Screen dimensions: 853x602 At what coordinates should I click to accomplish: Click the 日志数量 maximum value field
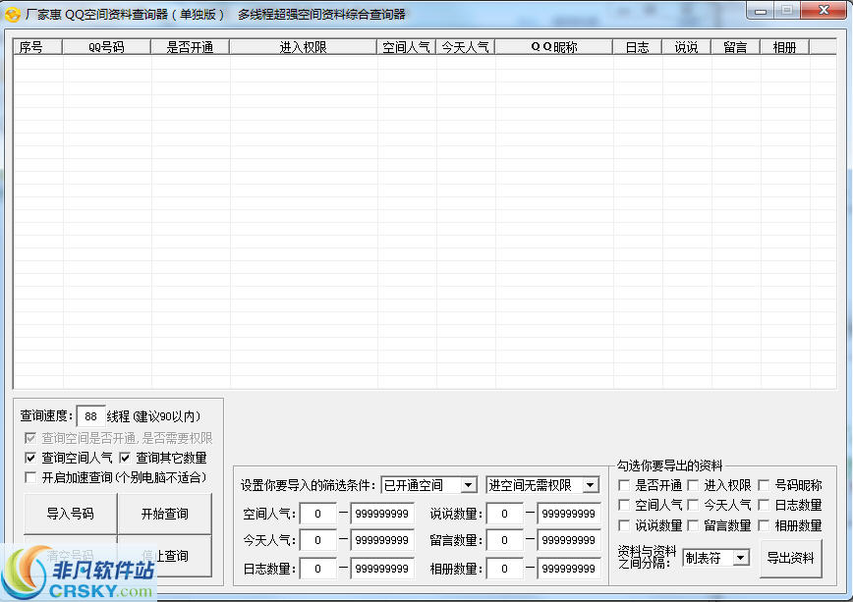pyautogui.click(x=382, y=569)
